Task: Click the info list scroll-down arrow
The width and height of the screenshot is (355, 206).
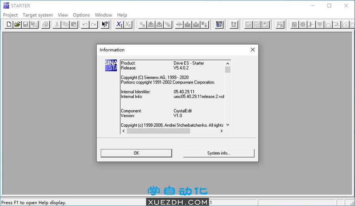Action: 228,125
